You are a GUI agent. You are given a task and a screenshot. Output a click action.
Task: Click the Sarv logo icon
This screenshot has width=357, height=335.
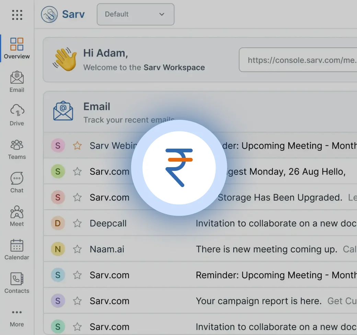pos(49,14)
